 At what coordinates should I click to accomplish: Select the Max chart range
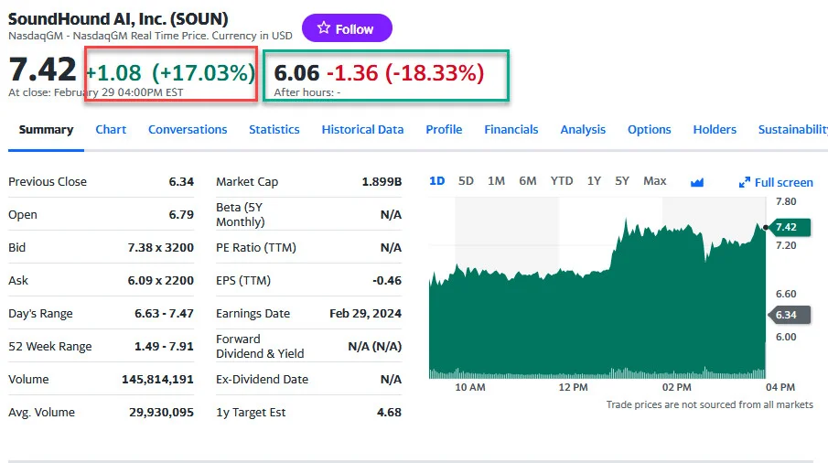(655, 181)
